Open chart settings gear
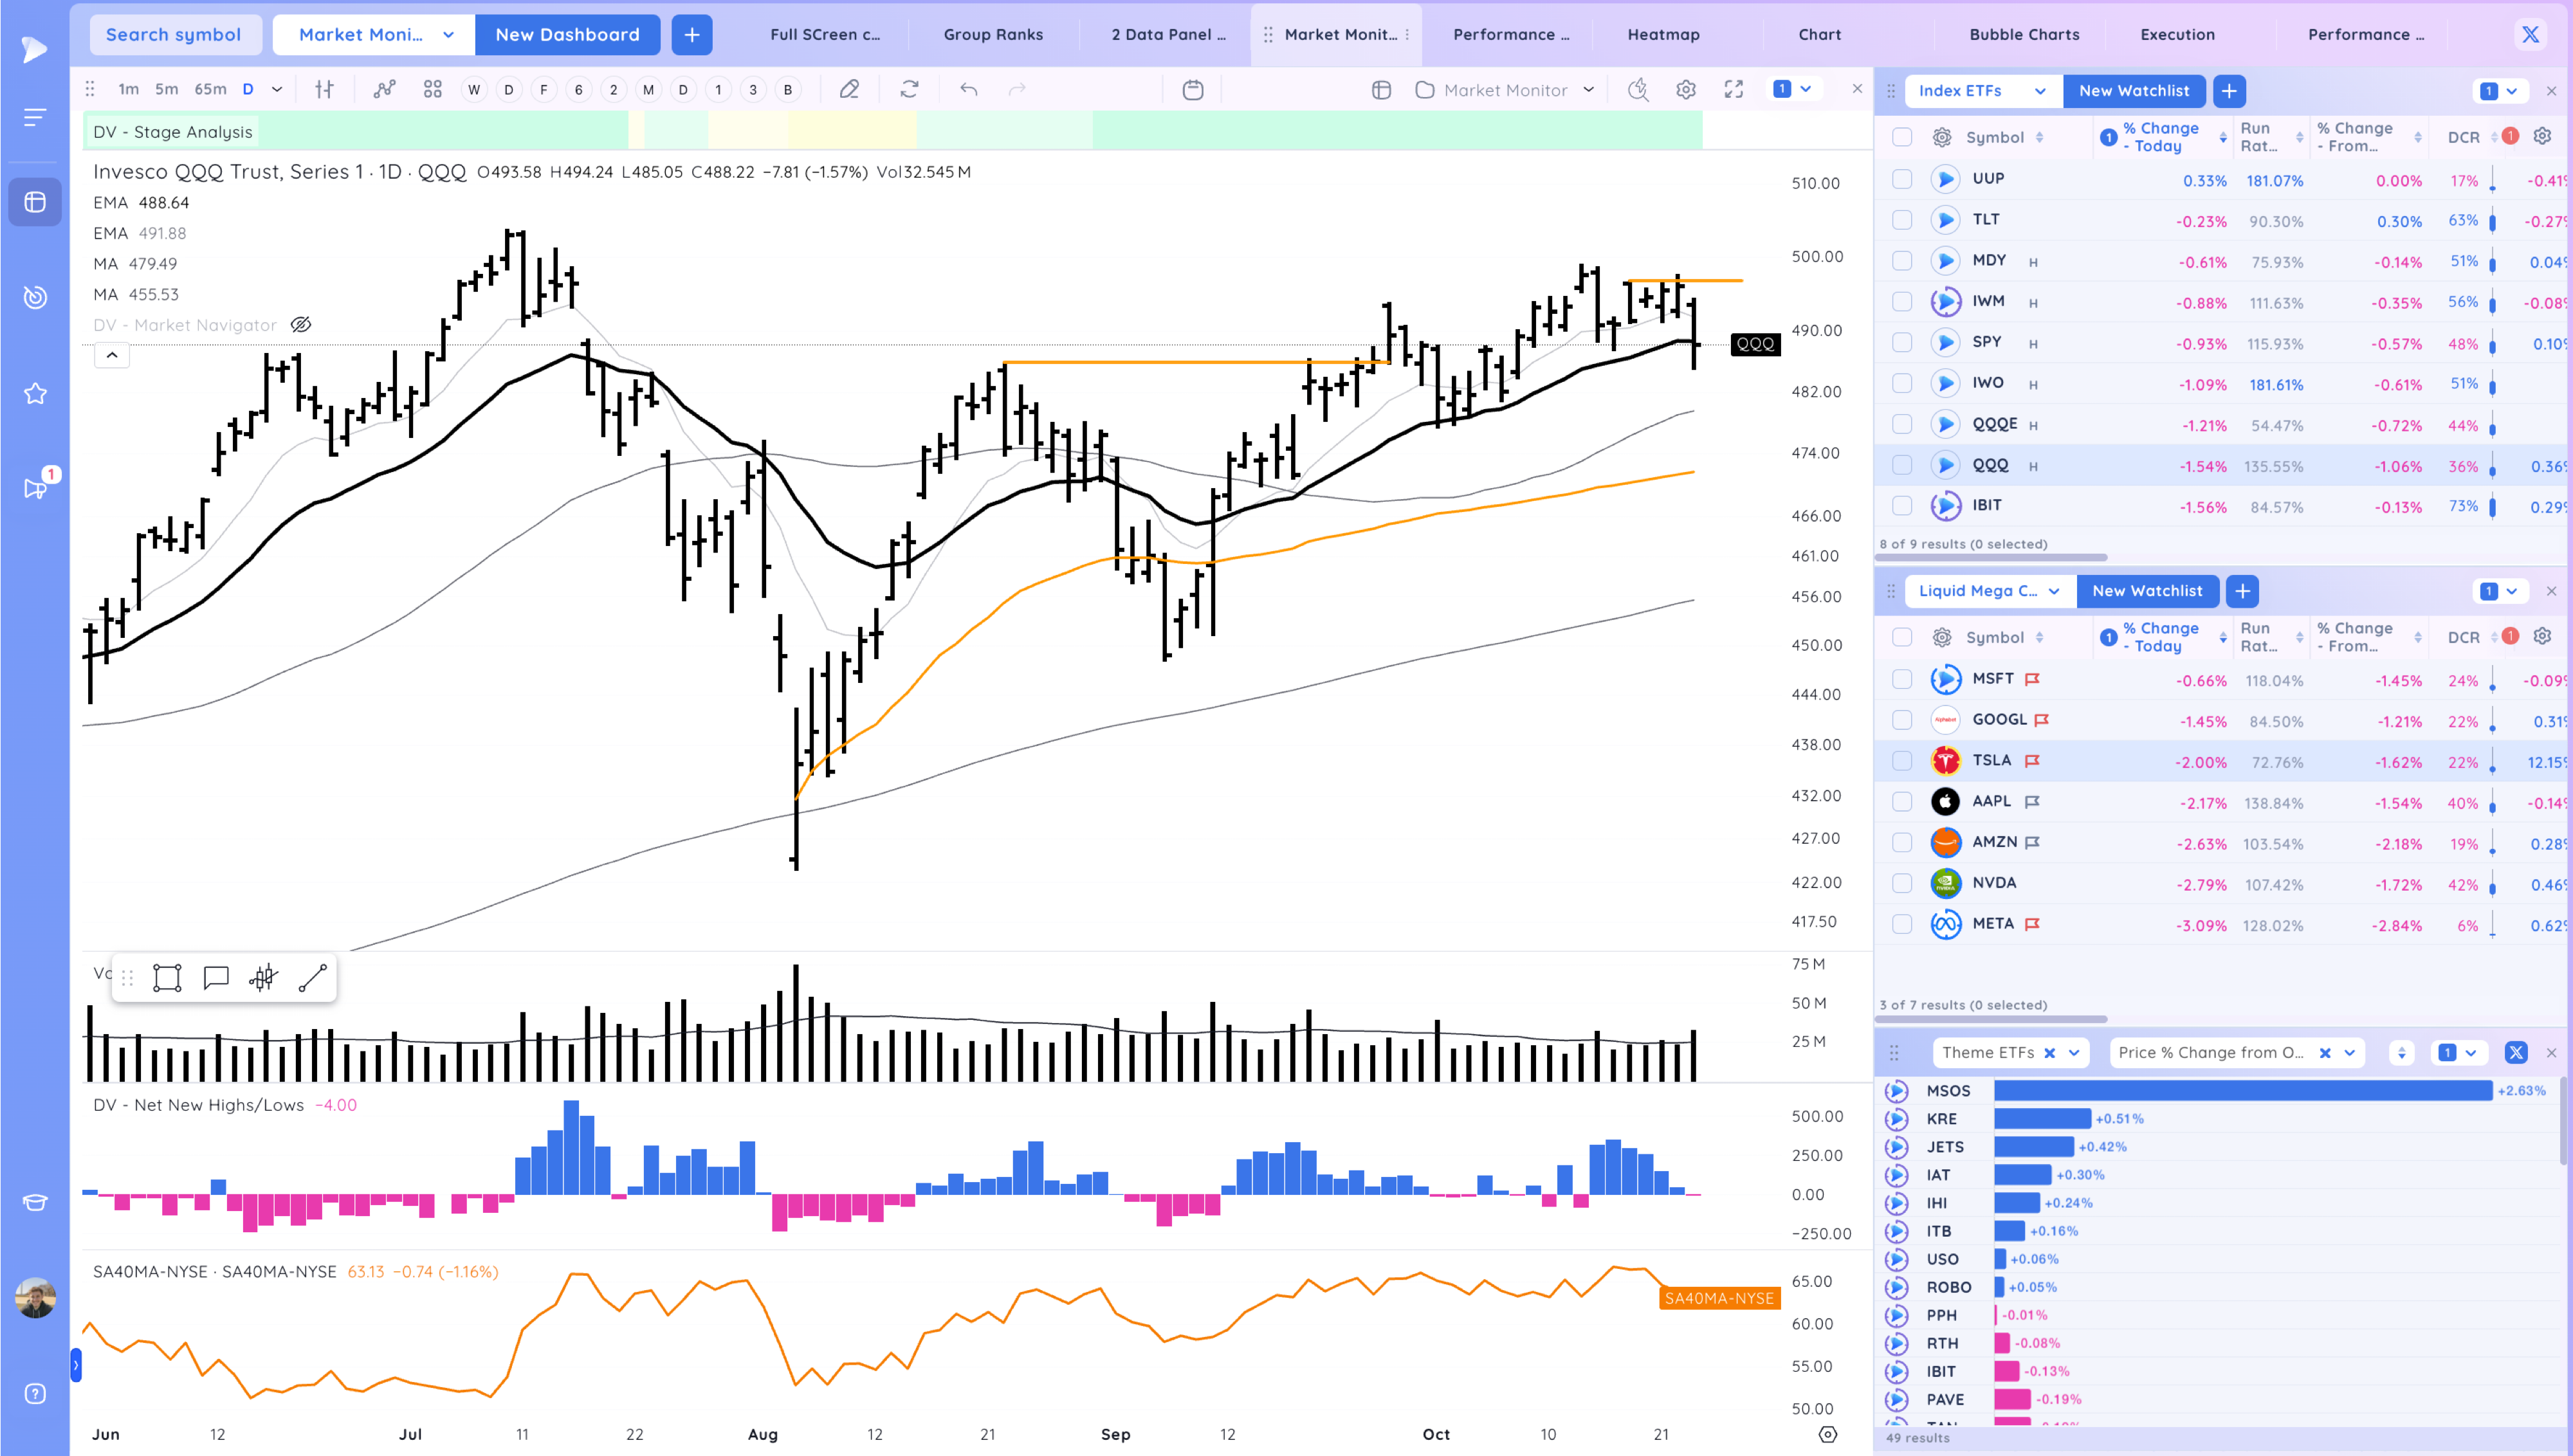 point(1685,89)
